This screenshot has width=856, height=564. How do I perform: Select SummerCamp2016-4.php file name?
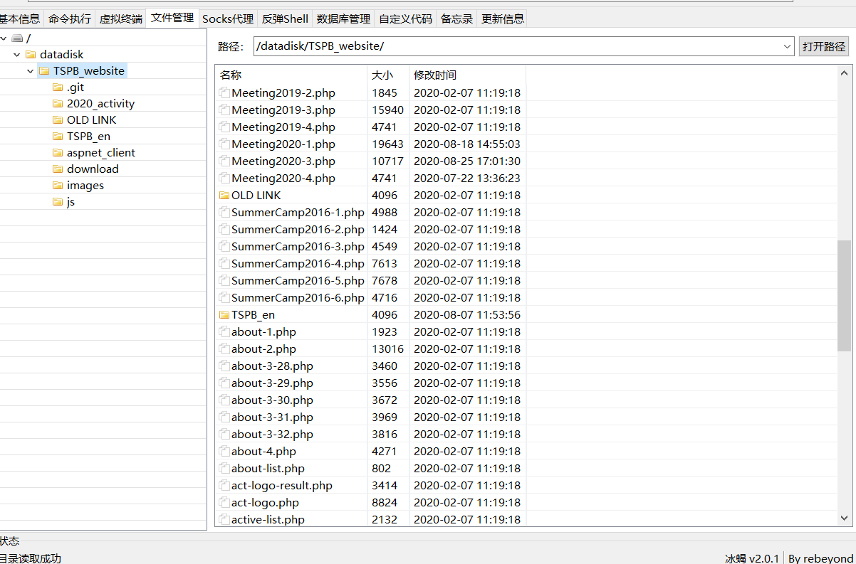pos(298,263)
